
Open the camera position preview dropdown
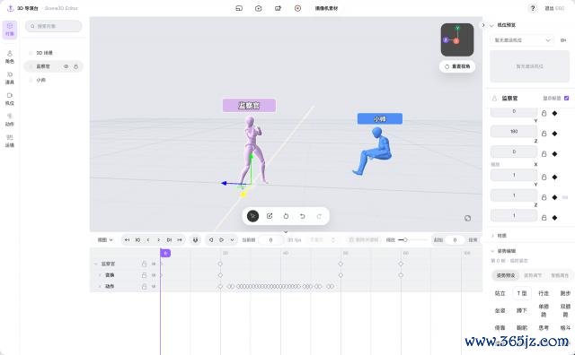click(521, 40)
